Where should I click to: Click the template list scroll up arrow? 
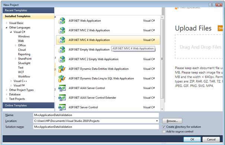[x=162, y=17]
